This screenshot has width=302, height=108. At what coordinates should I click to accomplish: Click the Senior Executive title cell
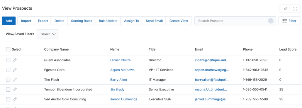coord(161,89)
